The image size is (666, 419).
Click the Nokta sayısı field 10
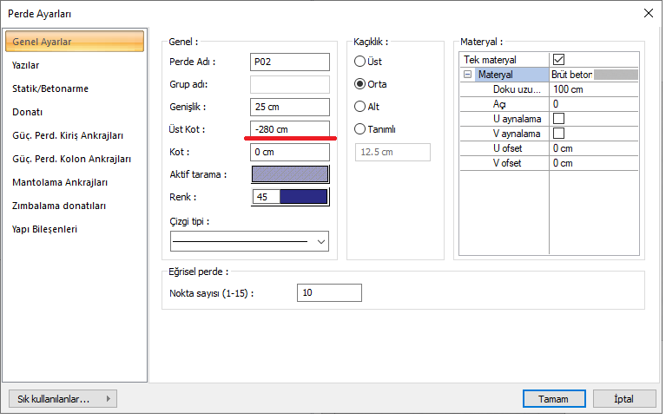pyautogui.click(x=329, y=293)
